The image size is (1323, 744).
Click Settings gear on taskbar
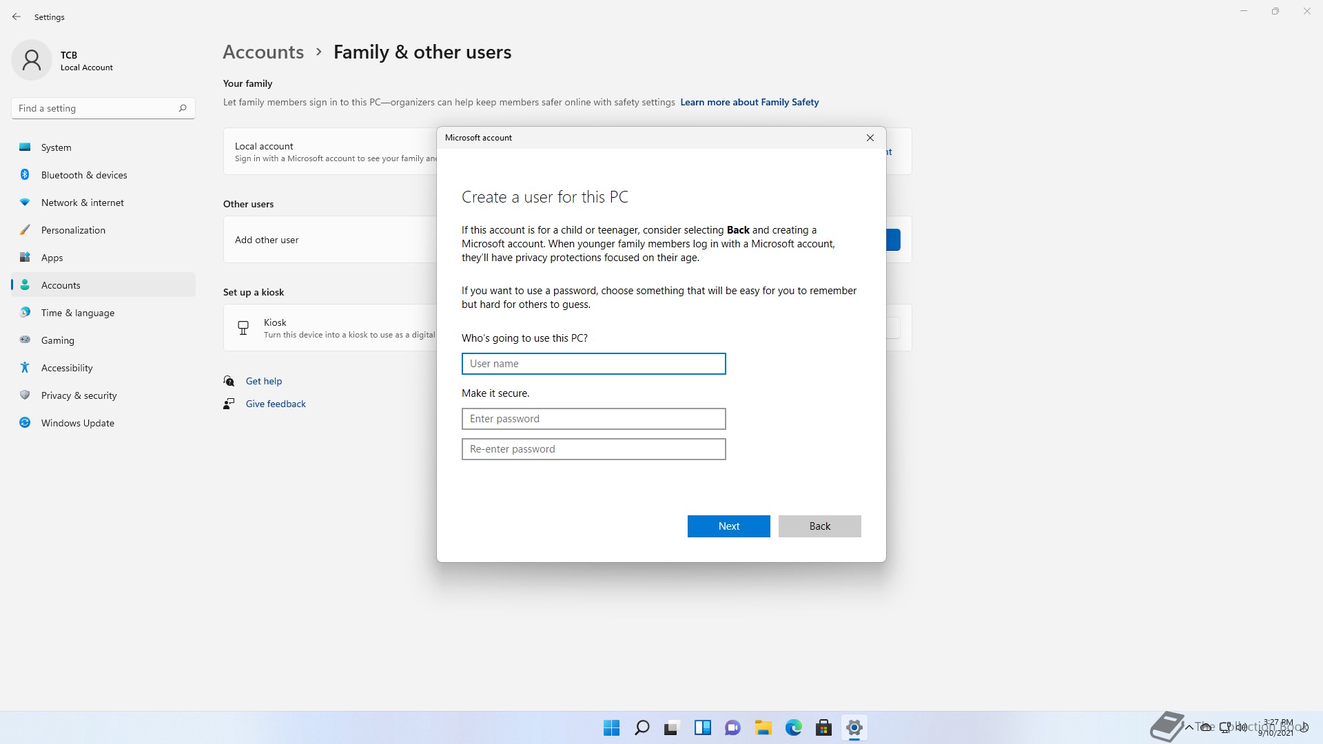pyautogui.click(x=854, y=727)
